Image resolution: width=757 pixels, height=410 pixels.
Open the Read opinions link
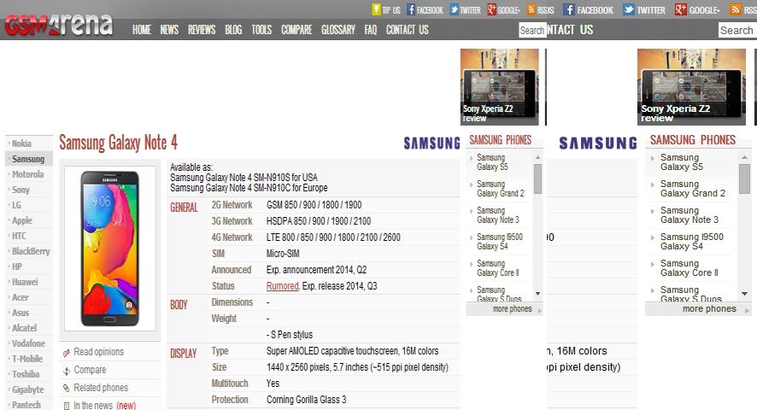[98, 352]
